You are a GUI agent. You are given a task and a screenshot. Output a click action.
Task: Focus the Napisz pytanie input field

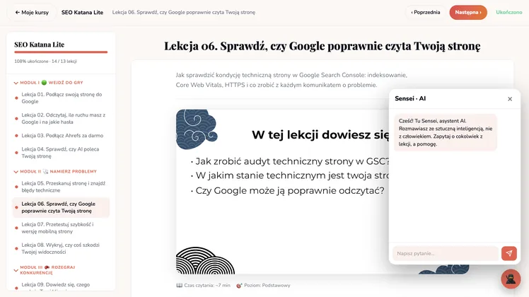pyautogui.click(x=446, y=253)
